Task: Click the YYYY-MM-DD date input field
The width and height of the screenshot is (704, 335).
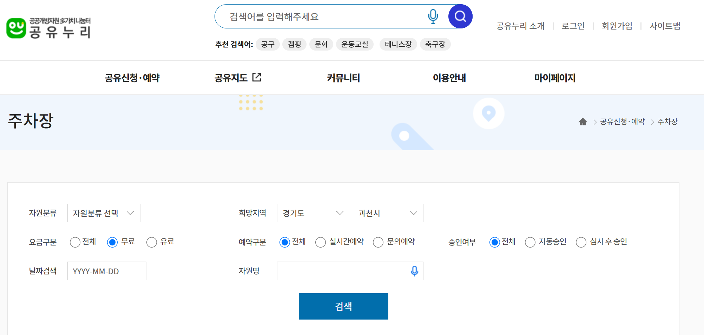Action: (x=106, y=271)
